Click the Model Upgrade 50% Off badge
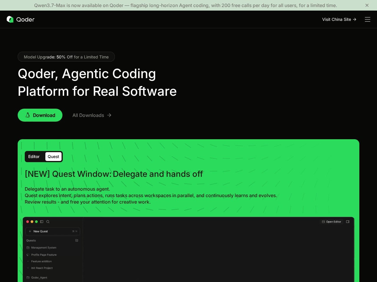 (66, 57)
